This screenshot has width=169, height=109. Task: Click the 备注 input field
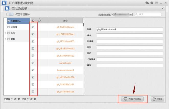130,65
